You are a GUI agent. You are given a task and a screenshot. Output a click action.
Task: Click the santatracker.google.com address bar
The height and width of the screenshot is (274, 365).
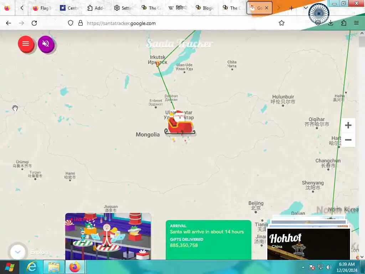[x=121, y=23]
